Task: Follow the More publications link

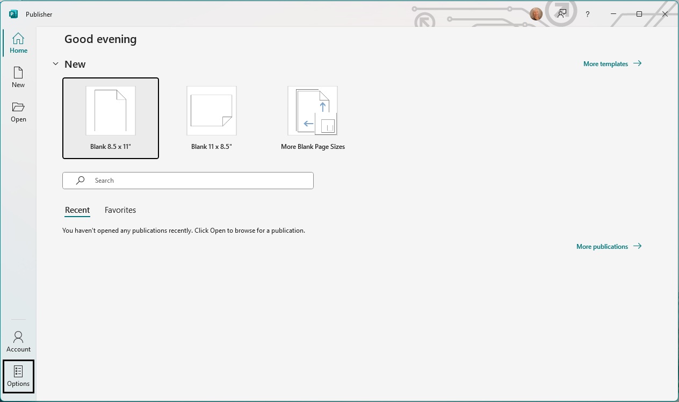Action: click(608, 246)
